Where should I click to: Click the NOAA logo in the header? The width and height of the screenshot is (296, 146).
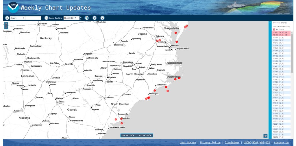[13, 7]
